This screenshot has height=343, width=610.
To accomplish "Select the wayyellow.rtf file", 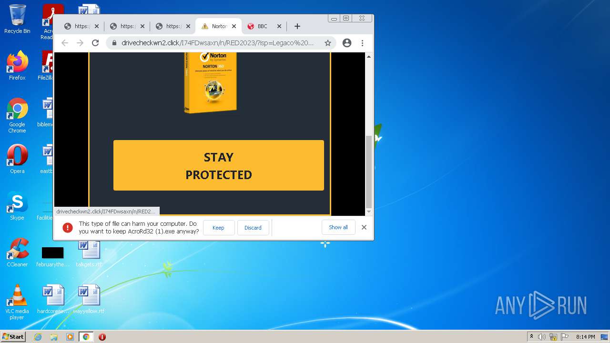I will (x=89, y=299).
